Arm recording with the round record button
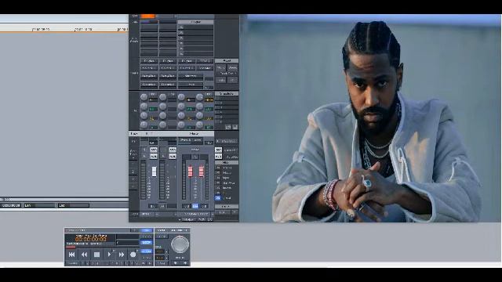This screenshot has height=282, width=502. 133,255
